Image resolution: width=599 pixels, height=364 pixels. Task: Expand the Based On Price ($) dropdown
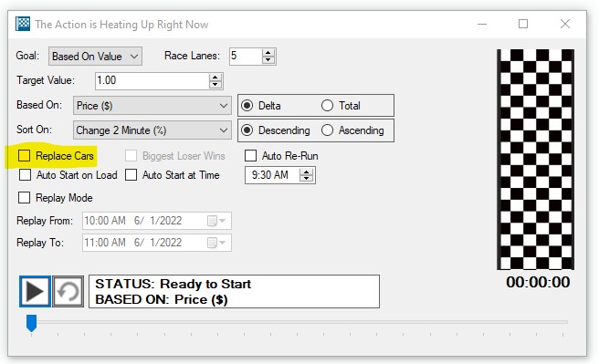pos(152,105)
